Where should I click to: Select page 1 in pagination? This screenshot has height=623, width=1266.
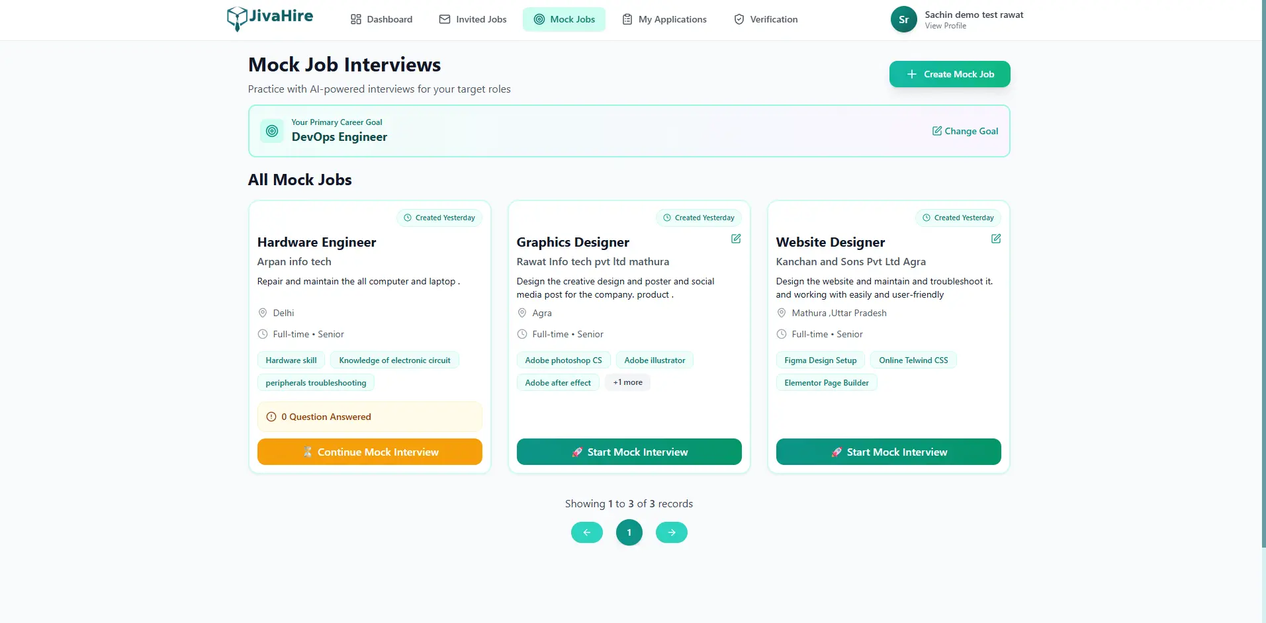(x=629, y=532)
